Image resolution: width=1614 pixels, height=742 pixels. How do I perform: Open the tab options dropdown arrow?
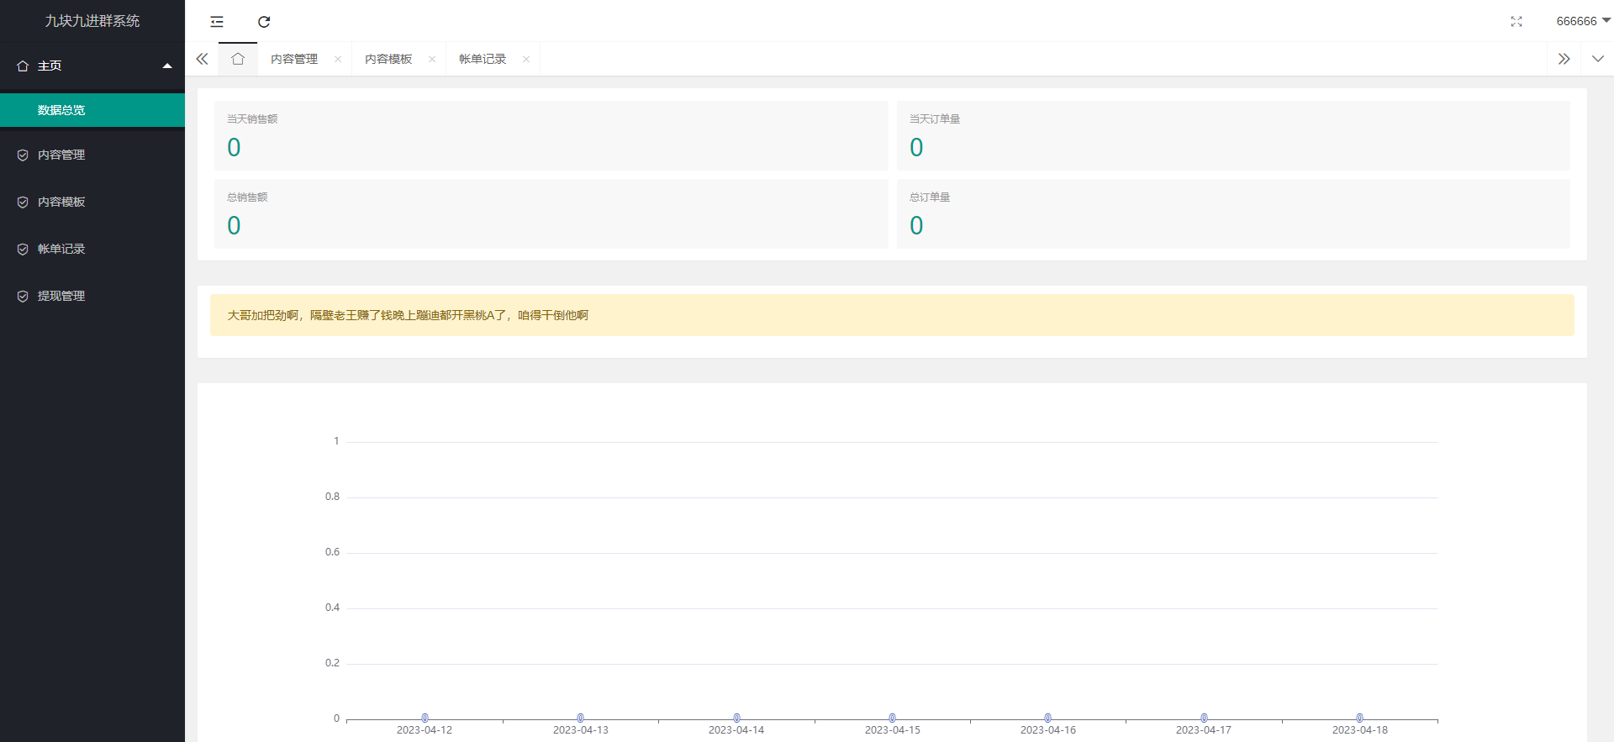tap(1598, 59)
